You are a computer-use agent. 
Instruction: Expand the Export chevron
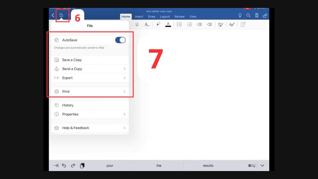(124, 78)
